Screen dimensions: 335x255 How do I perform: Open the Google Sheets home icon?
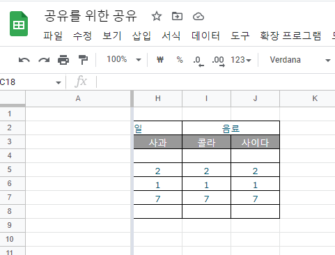(x=19, y=24)
